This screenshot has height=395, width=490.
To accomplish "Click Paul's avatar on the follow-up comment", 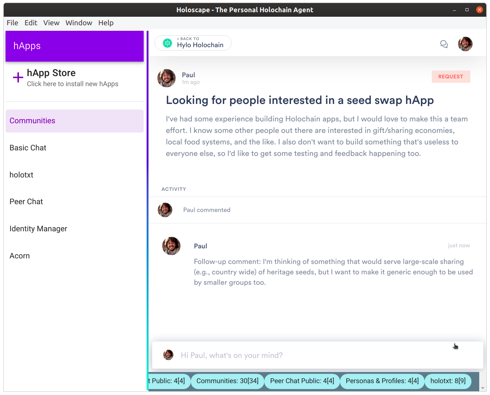I will point(171,246).
